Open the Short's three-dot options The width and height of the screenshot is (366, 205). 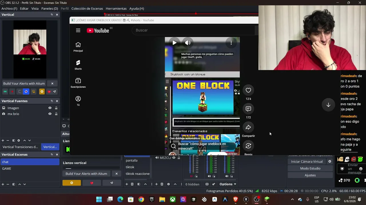pos(231,43)
